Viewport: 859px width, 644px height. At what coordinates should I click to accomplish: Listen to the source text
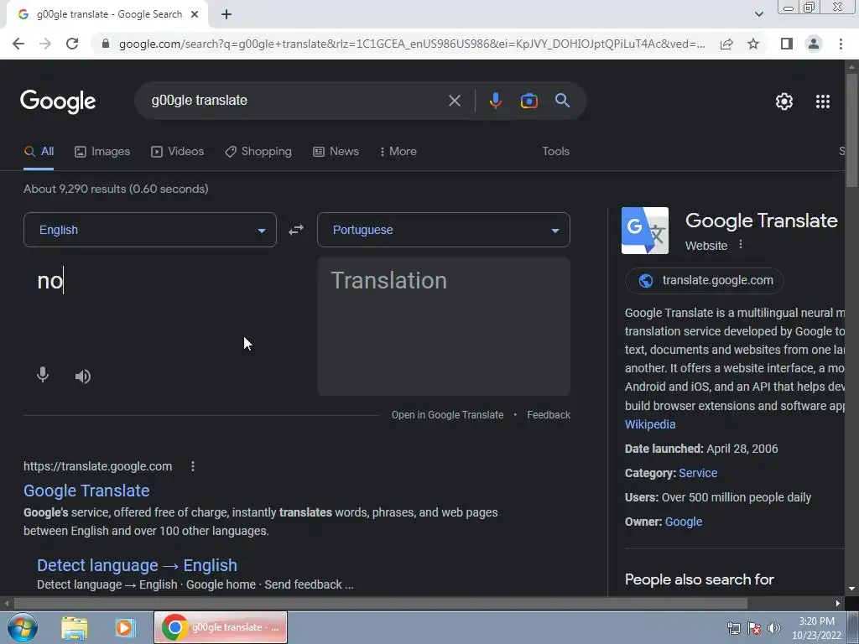[x=83, y=377]
